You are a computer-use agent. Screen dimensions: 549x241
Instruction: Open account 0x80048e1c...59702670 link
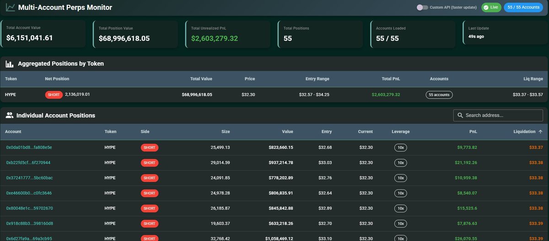tap(29, 208)
